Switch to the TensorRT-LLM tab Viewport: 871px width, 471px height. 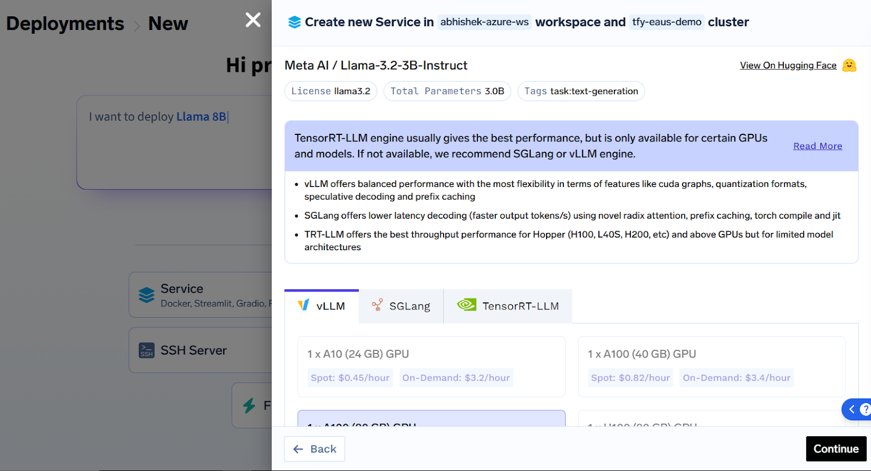(x=508, y=306)
